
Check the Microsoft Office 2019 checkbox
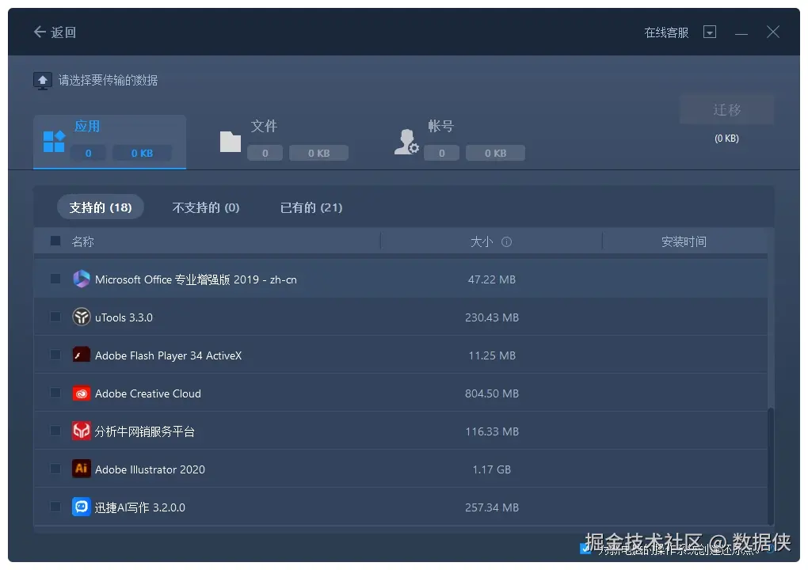(x=55, y=279)
